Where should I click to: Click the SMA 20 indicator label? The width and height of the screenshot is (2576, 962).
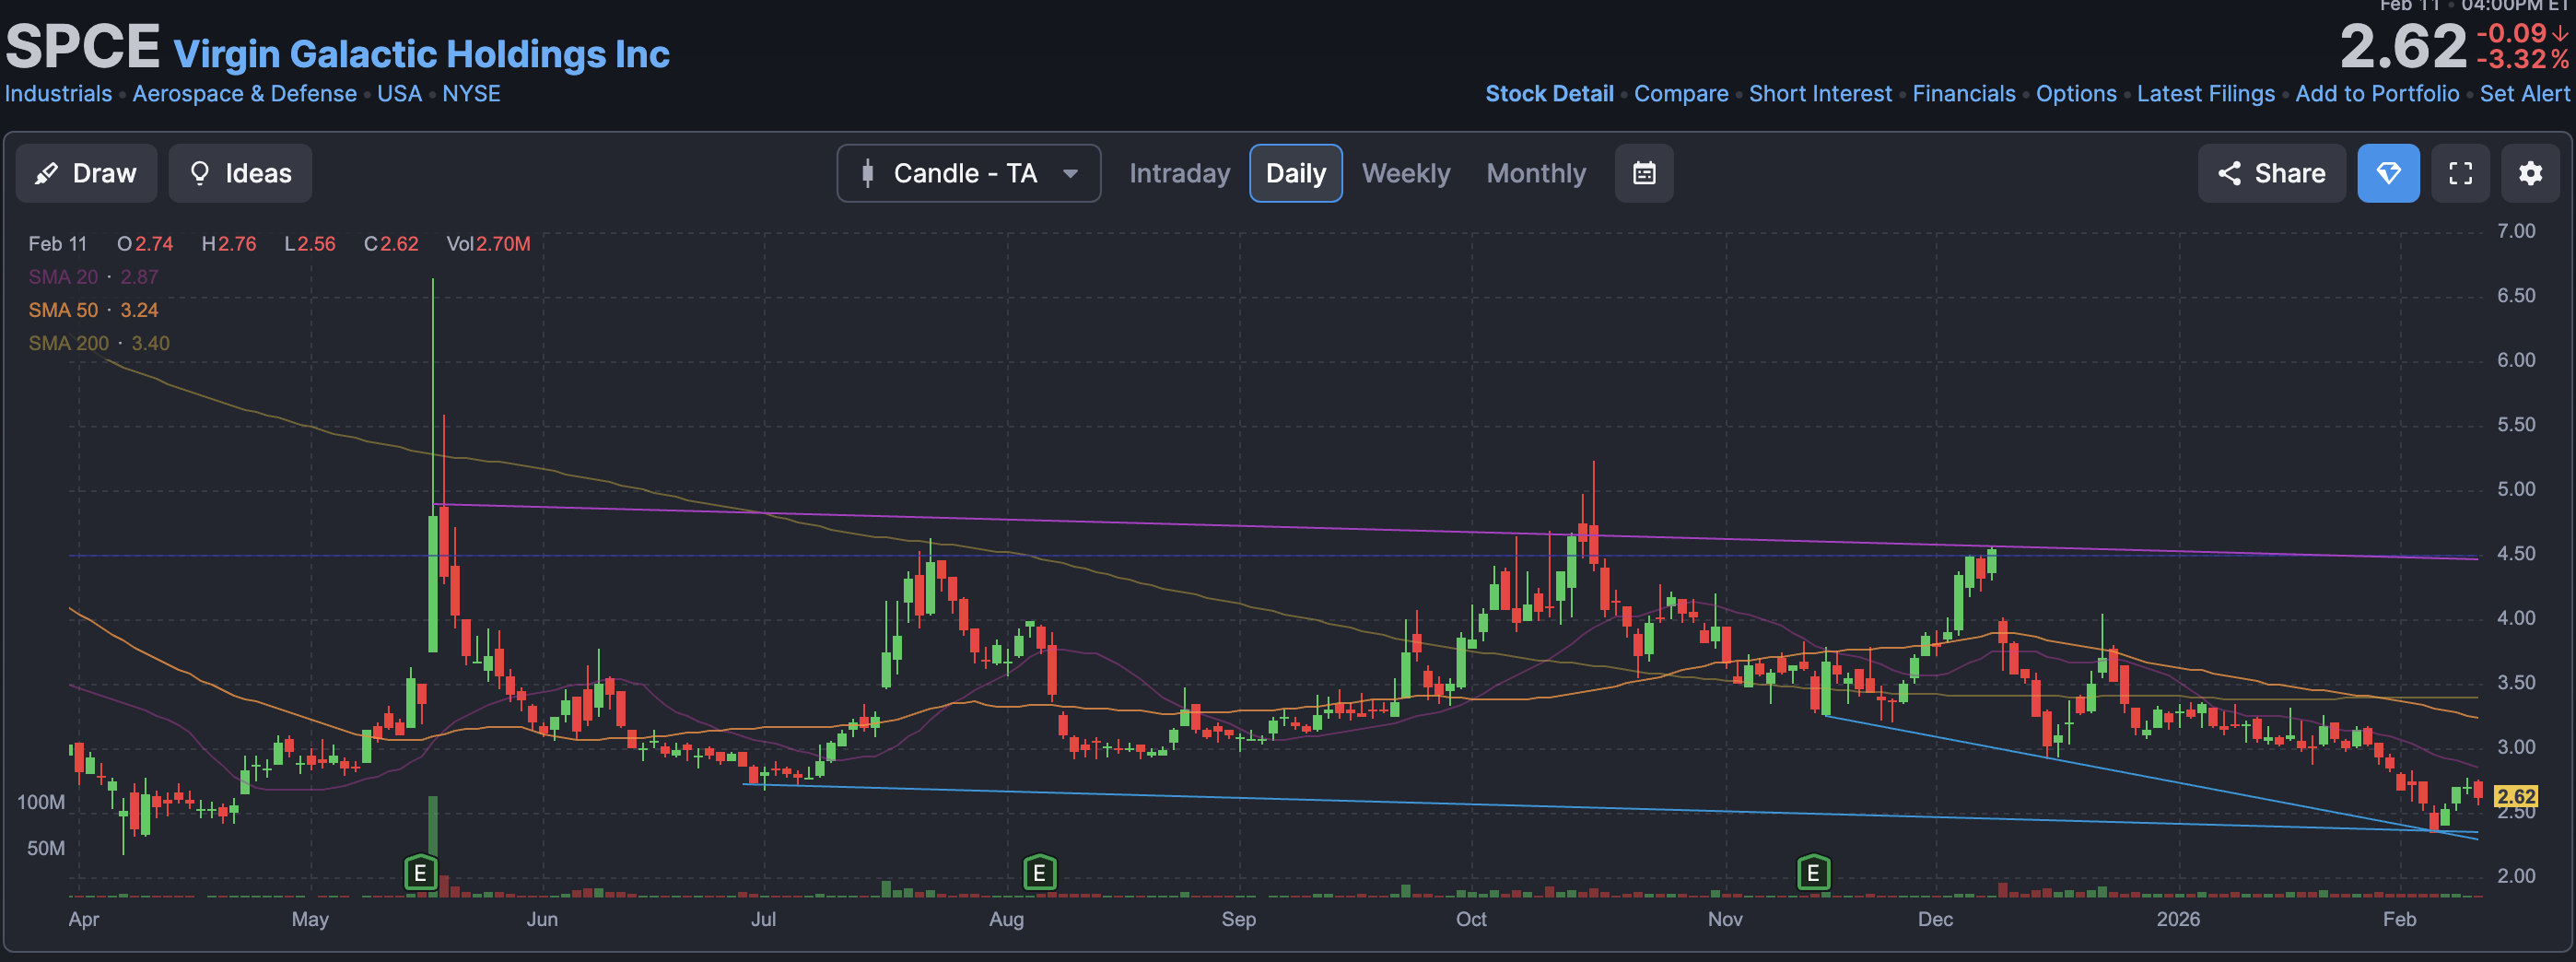tap(93, 276)
